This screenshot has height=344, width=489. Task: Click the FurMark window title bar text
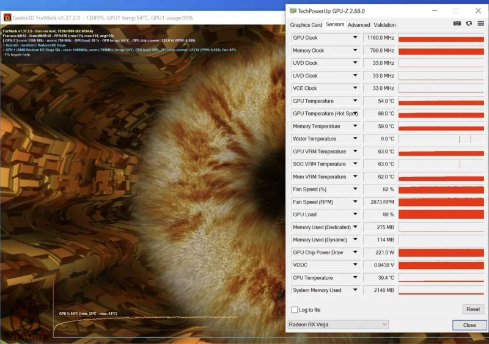pyautogui.click(x=103, y=18)
